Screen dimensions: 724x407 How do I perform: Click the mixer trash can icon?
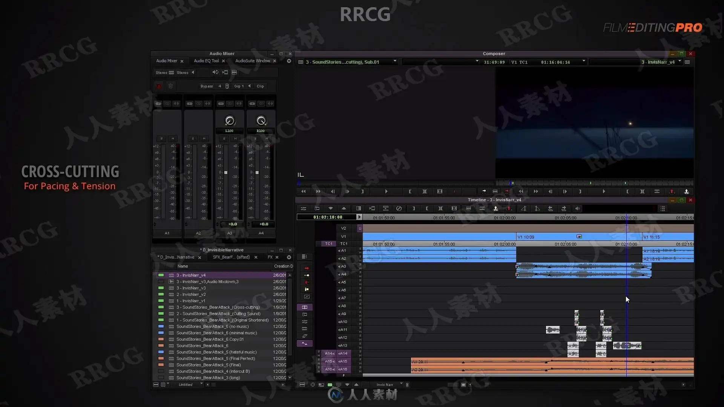[x=170, y=86]
